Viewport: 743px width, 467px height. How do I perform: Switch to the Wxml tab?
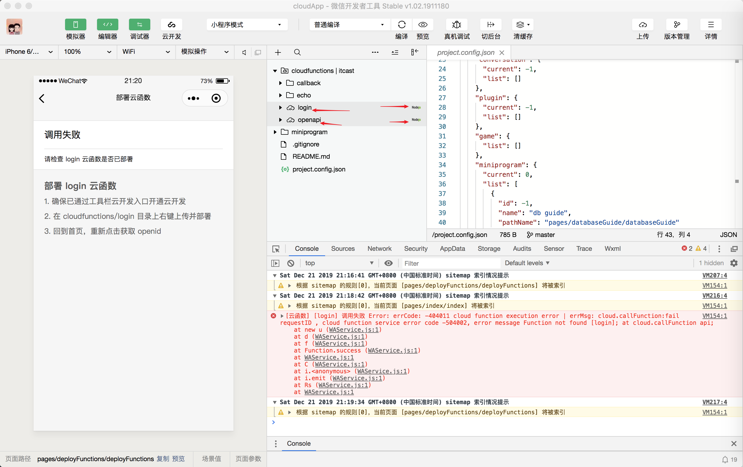point(612,248)
